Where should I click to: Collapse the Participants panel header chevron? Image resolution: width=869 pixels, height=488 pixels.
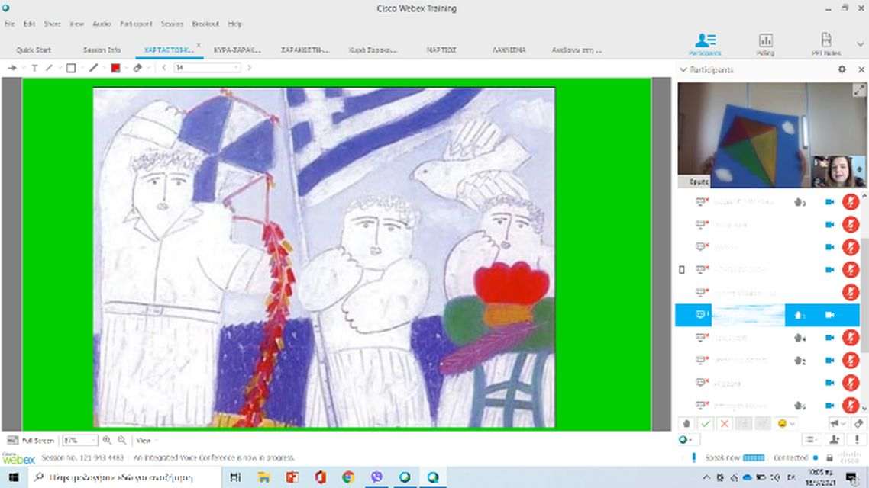tap(683, 69)
